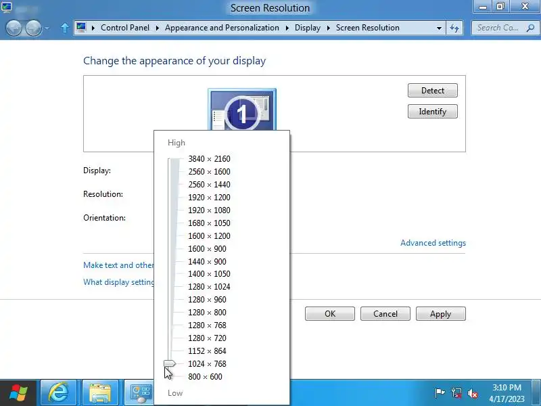
Task: Click the network status tray icon
Action: [456, 393]
